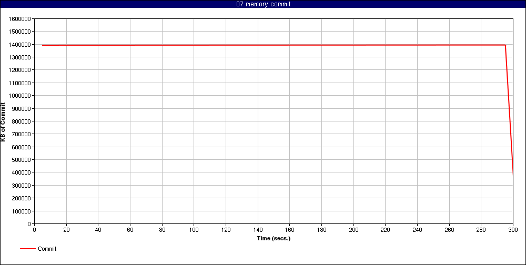Click the y-axis label 300000
The height and width of the screenshot is (265, 526).
22,185
